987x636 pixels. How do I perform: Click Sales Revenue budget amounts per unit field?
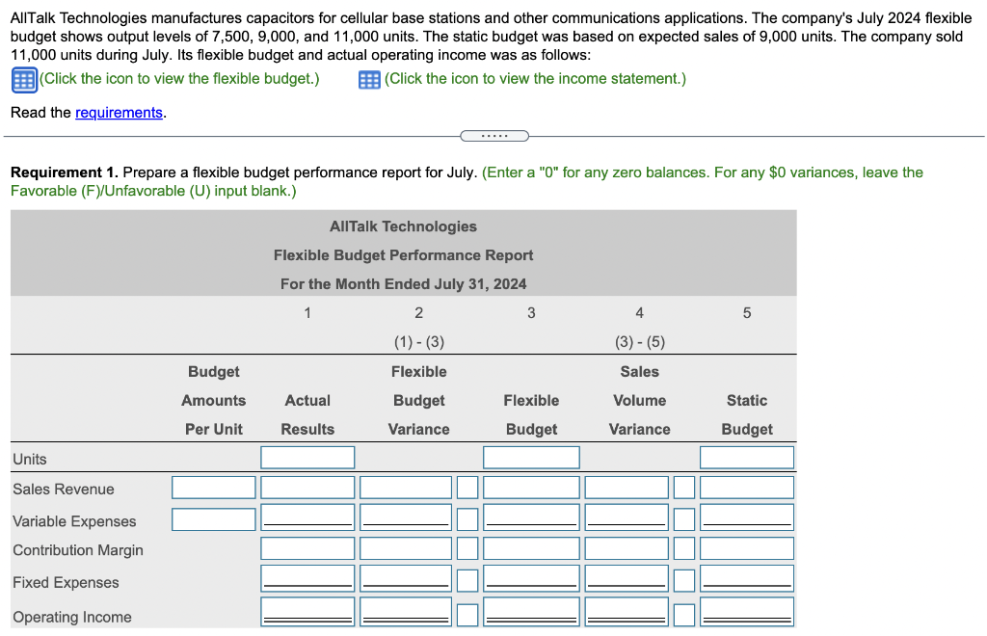(x=213, y=487)
